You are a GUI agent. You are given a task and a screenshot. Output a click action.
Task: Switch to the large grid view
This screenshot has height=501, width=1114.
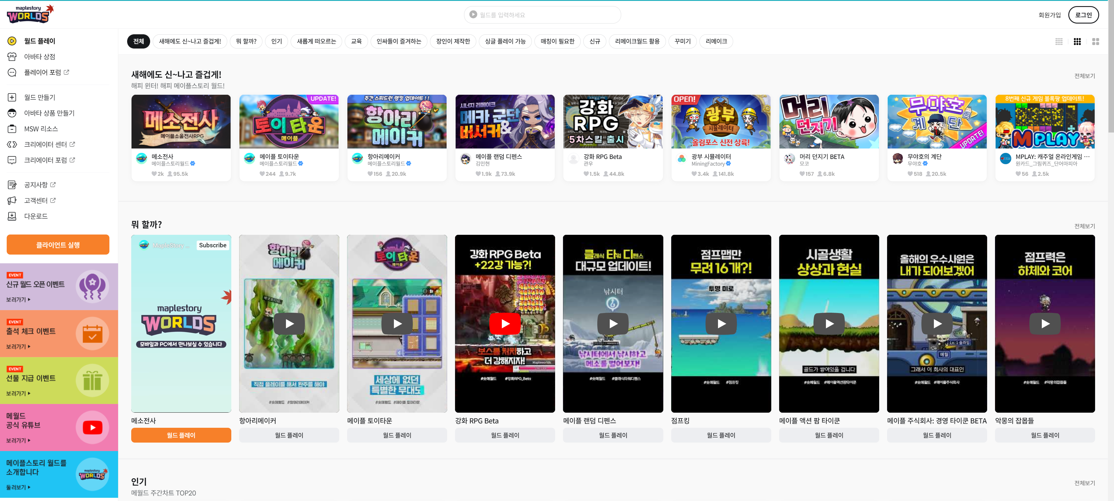coord(1095,42)
